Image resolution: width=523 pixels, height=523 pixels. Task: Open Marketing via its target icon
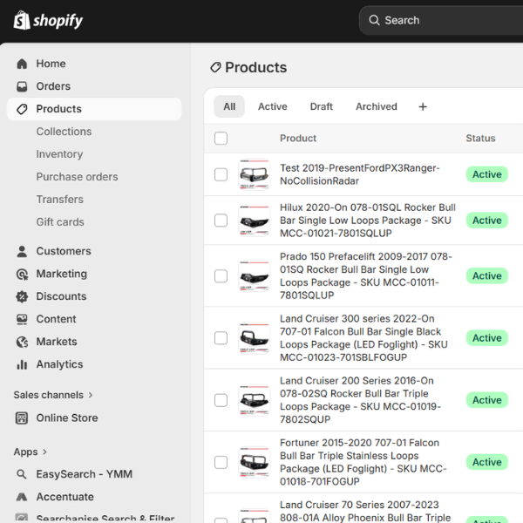[22, 274]
